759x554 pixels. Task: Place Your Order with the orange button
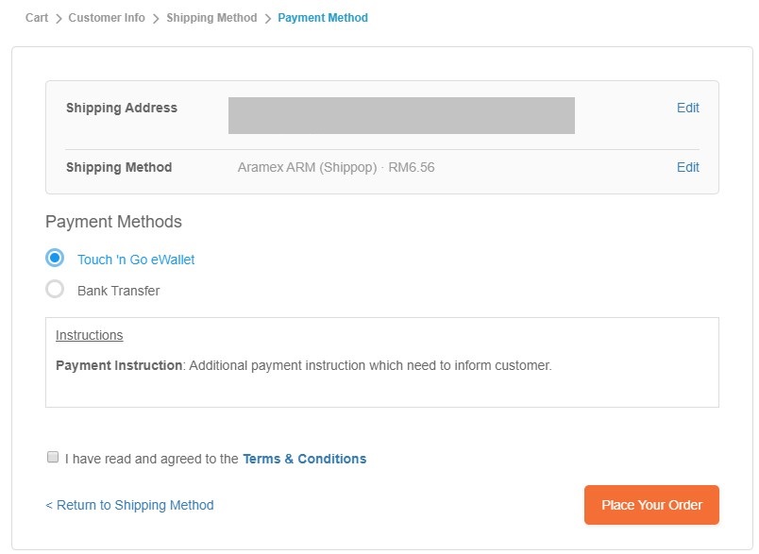tap(651, 505)
